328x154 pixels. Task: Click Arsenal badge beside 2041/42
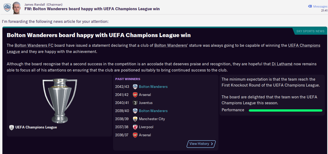coord(135,95)
